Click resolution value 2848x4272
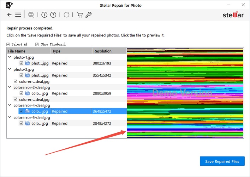The image size is (250, 177). (102, 124)
